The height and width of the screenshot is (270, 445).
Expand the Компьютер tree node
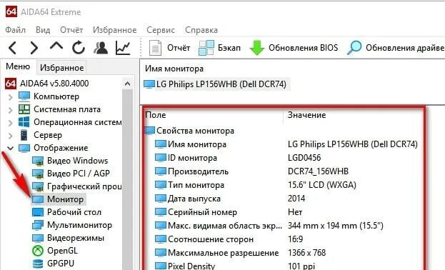coord(10,97)
